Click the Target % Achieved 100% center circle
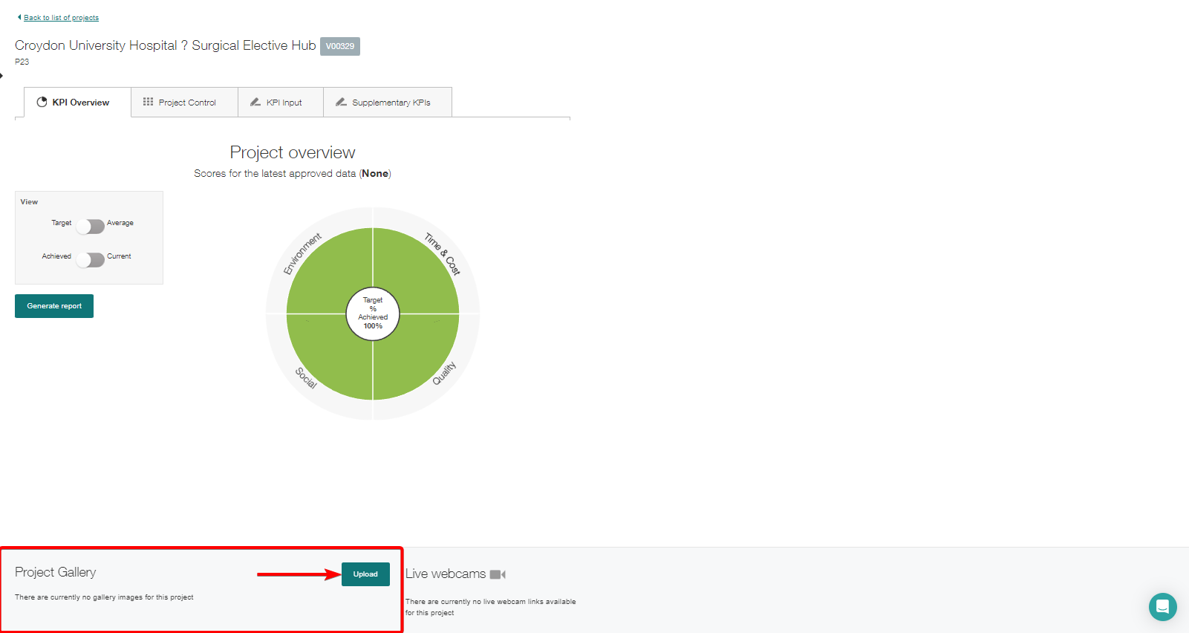The width and height of the screenshot is (1189, 633). point(373,314)
